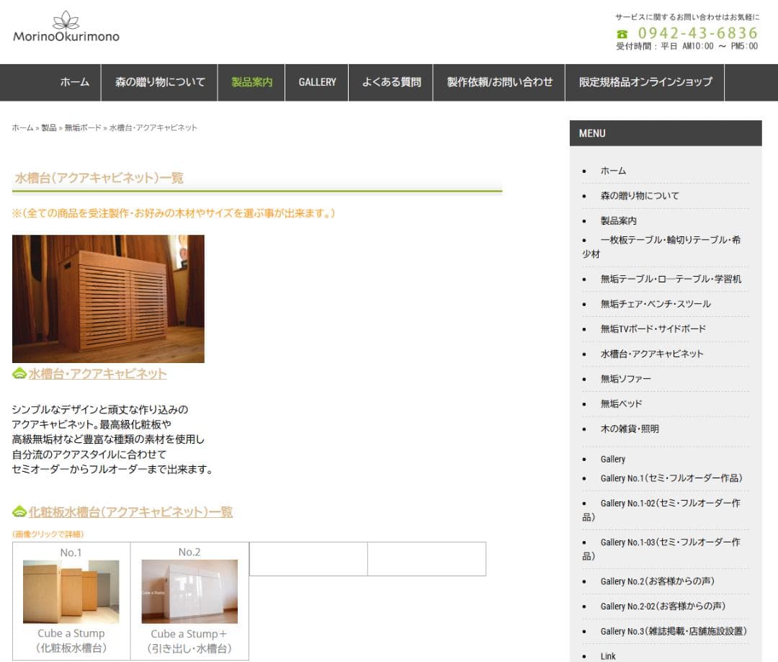Open the GALLERY section from the navigation bar

click(317, 82)
